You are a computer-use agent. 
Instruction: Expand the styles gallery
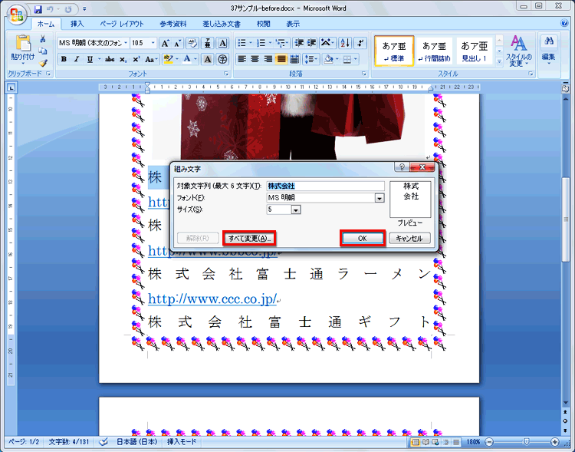coord(499,62)
